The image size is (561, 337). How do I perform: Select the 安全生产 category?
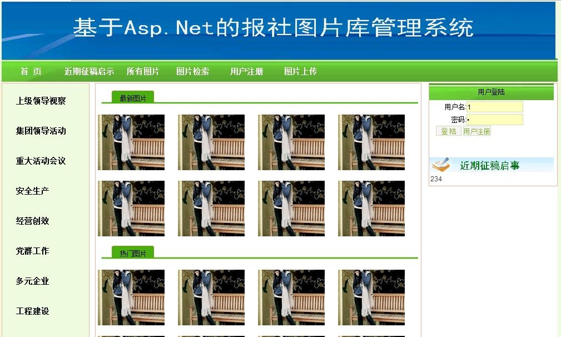(32, 191)
